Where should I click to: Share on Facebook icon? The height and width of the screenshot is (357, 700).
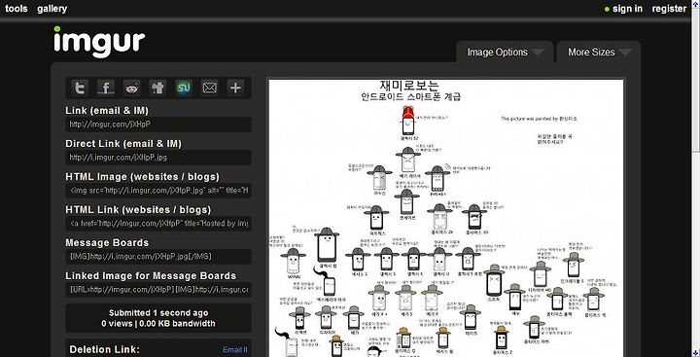(106, 88)
